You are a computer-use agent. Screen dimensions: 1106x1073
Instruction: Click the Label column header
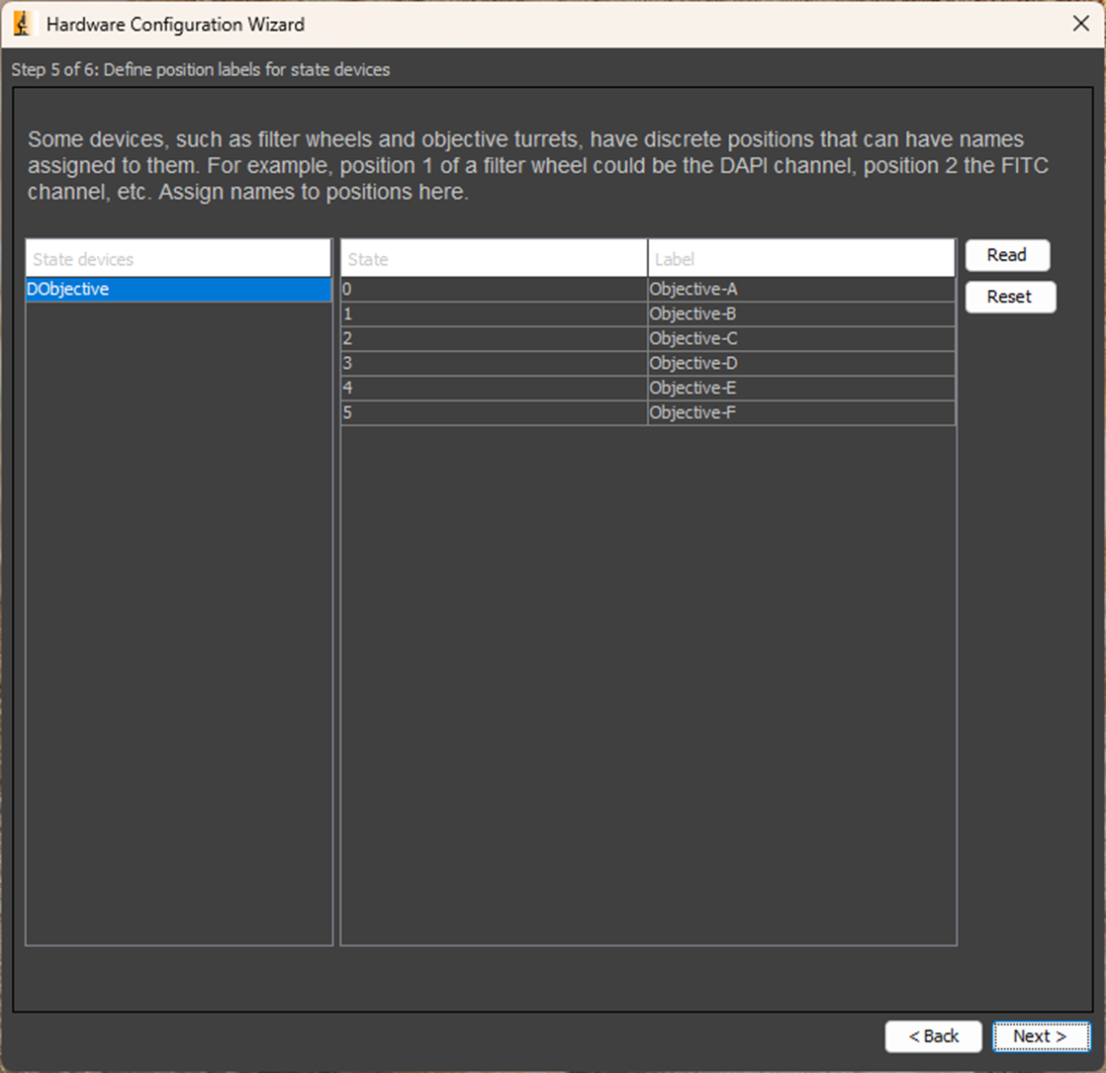[x=801, y=259]
